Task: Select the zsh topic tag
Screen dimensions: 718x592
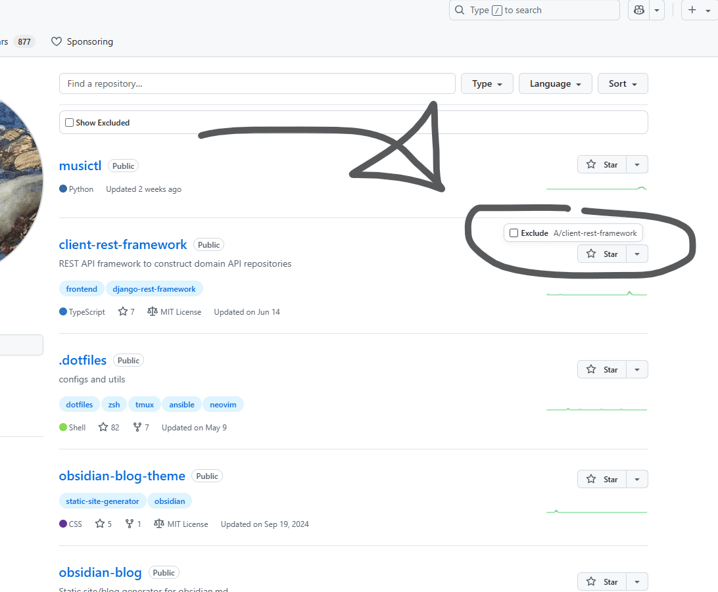Action: tap(114, 405)
